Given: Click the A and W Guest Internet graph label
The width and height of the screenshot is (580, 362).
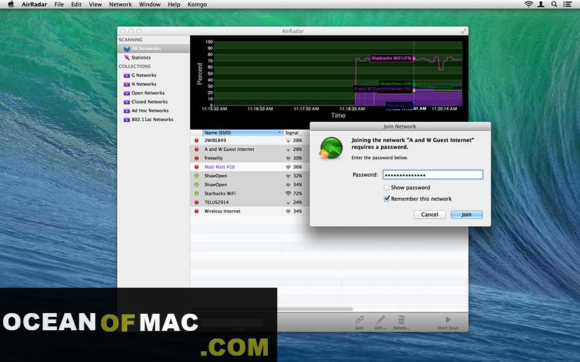Looking at the screenshot, I should click(x=382, y=89).
